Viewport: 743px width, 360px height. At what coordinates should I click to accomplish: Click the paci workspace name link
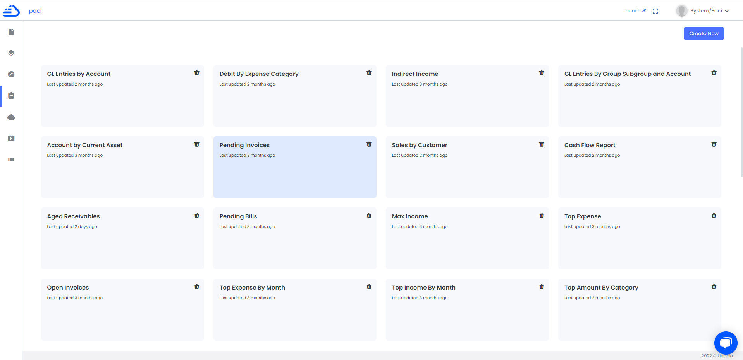(x=35, y=11)
